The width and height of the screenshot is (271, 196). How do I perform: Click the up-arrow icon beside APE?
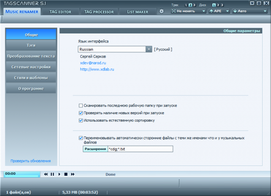point(211,11)
